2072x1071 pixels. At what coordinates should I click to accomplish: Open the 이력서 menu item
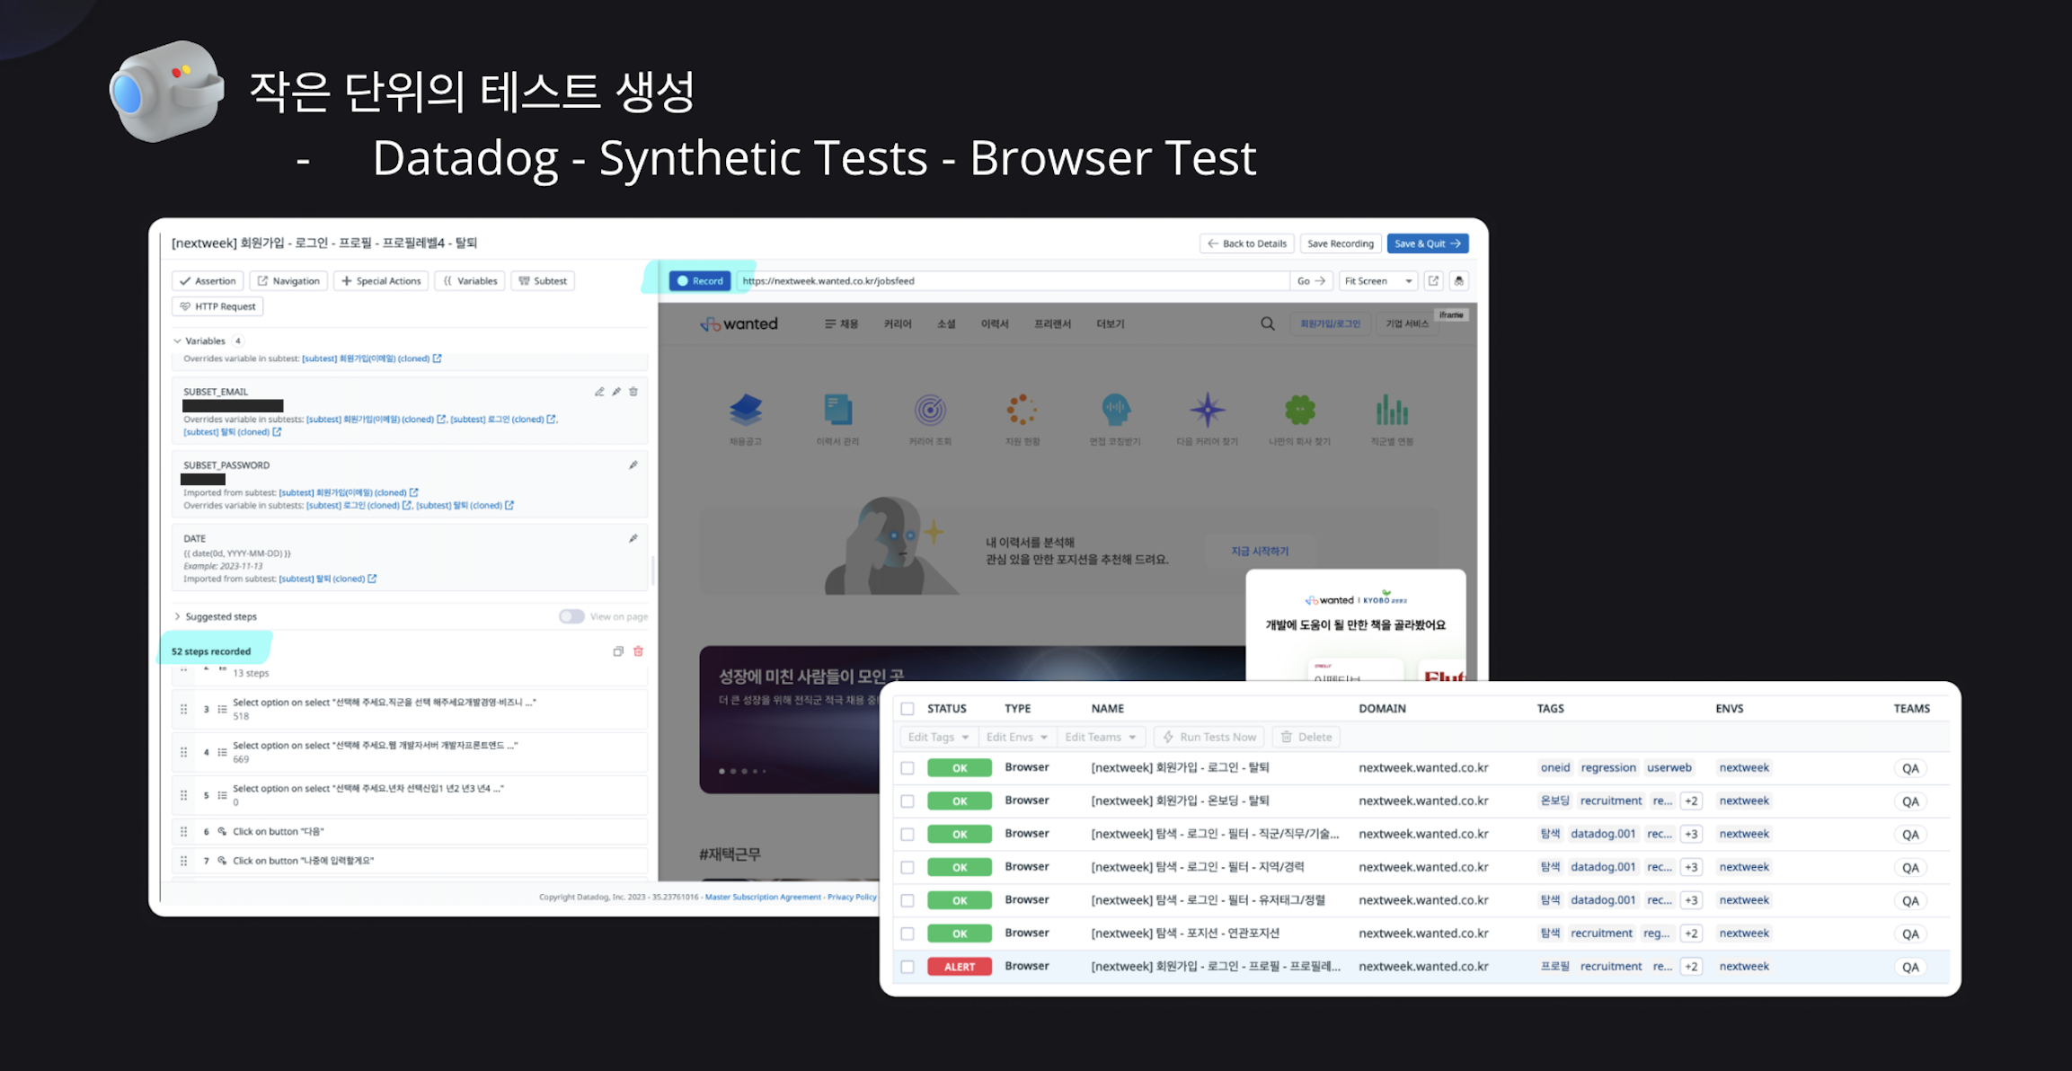[x=995, y=324]
